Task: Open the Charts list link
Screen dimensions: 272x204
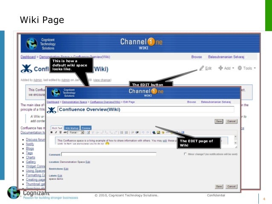Action: coord(30,158)
